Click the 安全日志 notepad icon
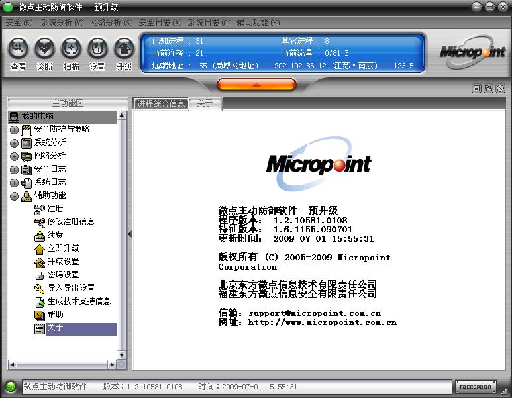This screenshot has height=398, width=512. (x=26, y=170)
